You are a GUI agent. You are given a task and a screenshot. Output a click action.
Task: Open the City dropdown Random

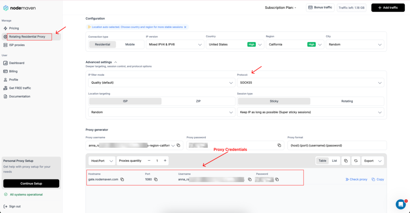pos(355,44)
